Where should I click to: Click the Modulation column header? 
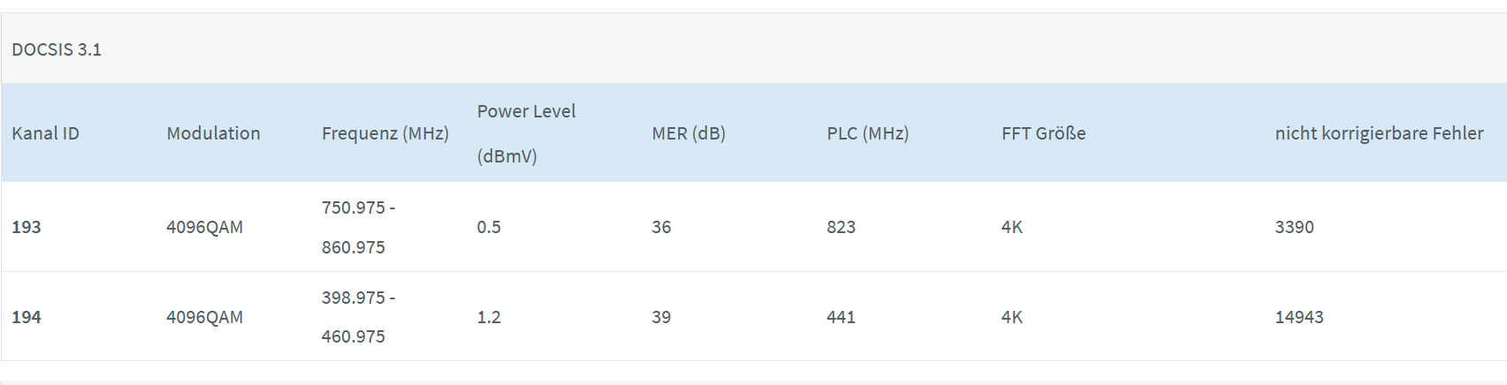click(213, 133)
